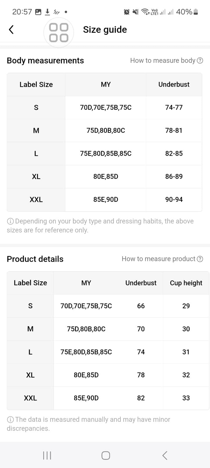
Task: Tap the Android home button icon
Action: 106,455
